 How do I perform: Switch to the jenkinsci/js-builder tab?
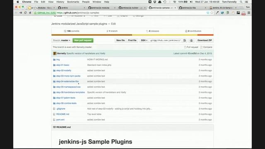tap(132, 8)
